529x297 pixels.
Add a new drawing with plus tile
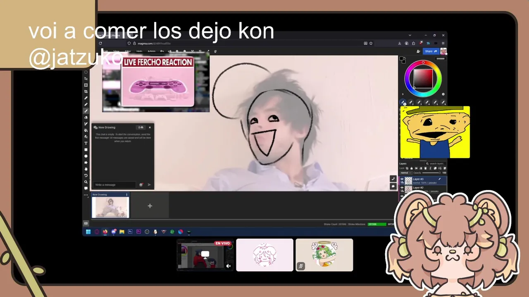coord(150,206)
